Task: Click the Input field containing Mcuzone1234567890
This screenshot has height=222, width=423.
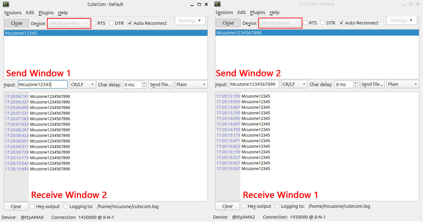Action: pos(254,84)
